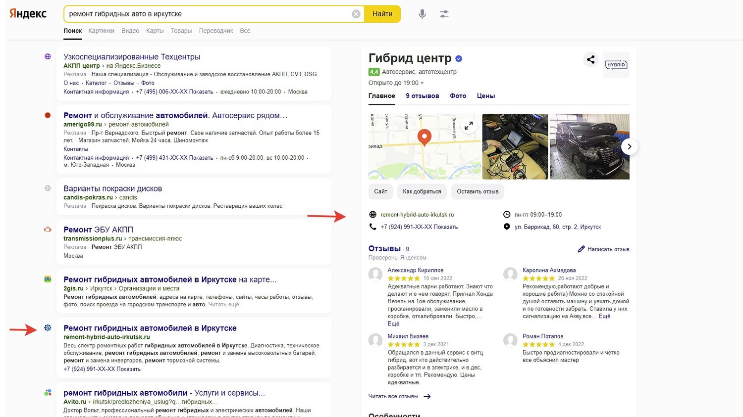
Task: Open 'Ремонт гибридных автомобилей в Иркутске' remont-hybrid result
Action: (x=150, y=328)
